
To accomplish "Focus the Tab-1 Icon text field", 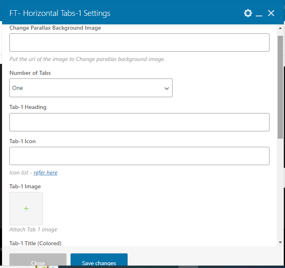I will [x=139, y=156].
